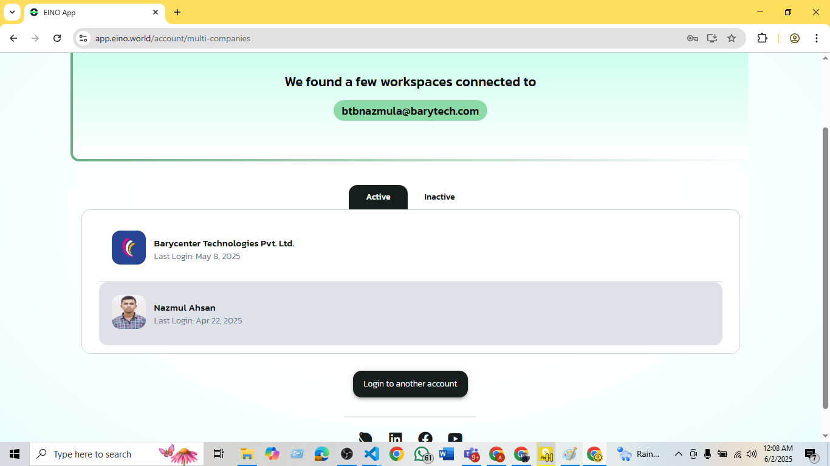The width and height of the screenshot is (830, 466).
Task: Open a new browser tab
Action: (177, 12)
